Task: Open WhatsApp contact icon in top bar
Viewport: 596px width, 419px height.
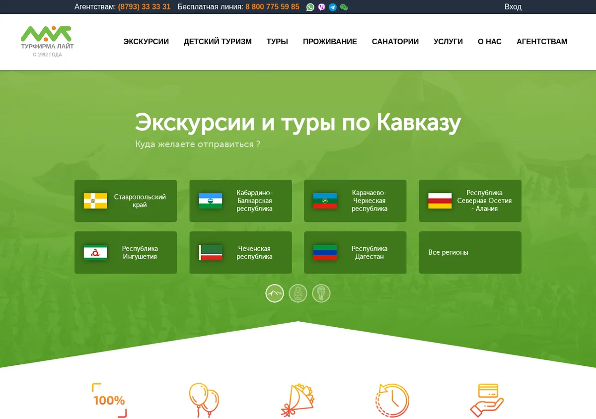Action: 310,7
